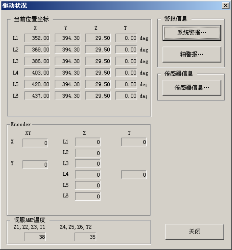This screenshot has width=232, height=250.
Task: Click the Z4,Z5,Z6,T2 label
Action: (76, 227)
